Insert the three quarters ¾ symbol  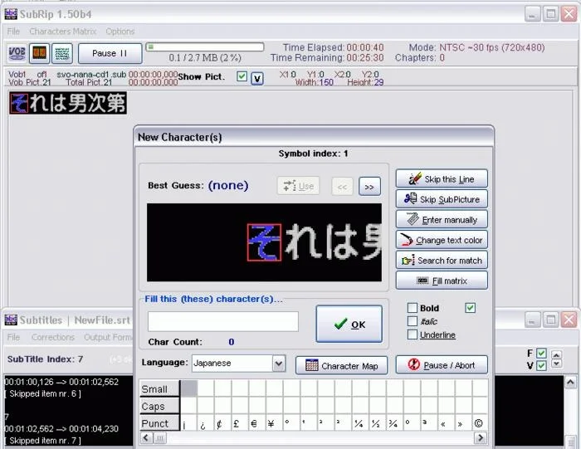395,423
